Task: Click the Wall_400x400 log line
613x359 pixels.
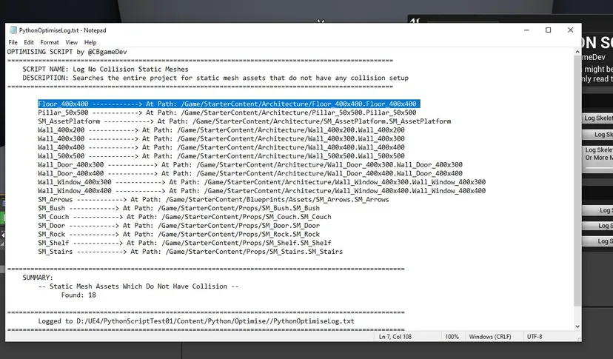Action: [x=221, y=147]
